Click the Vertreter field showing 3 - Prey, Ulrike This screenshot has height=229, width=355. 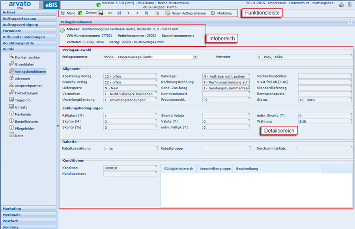(304, 57)
